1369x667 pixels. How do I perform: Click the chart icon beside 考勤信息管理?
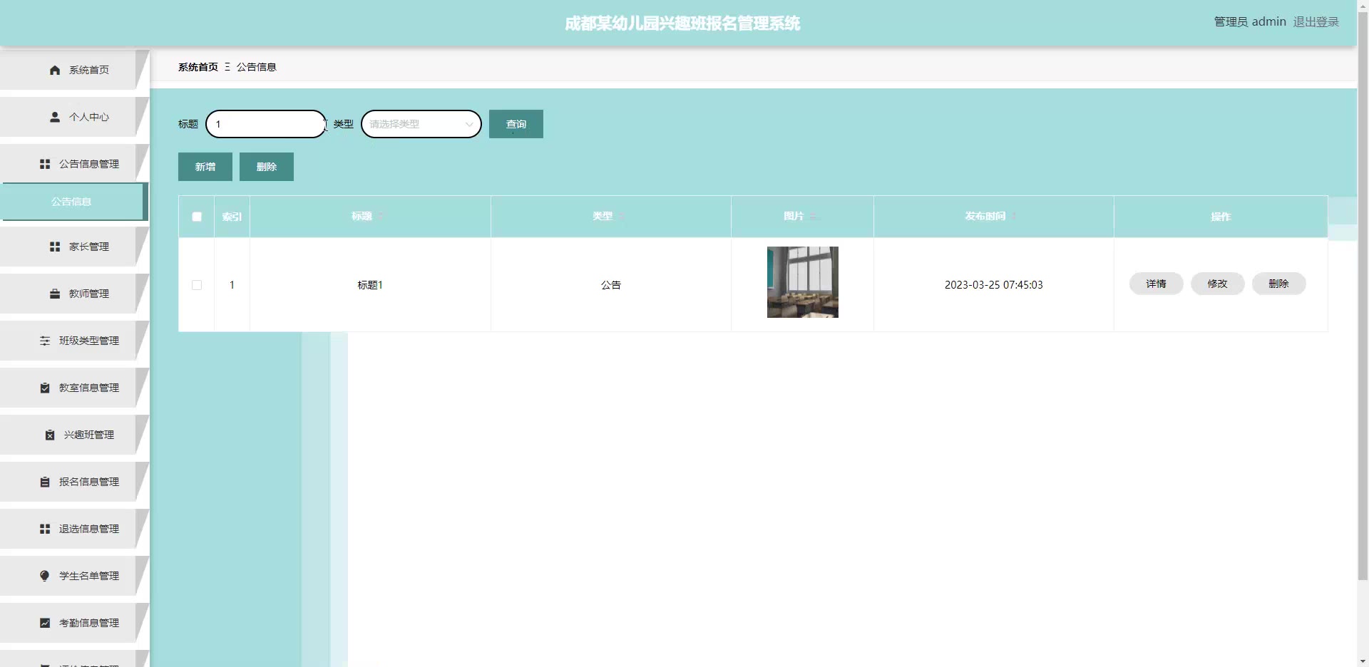tap(45, 623)
